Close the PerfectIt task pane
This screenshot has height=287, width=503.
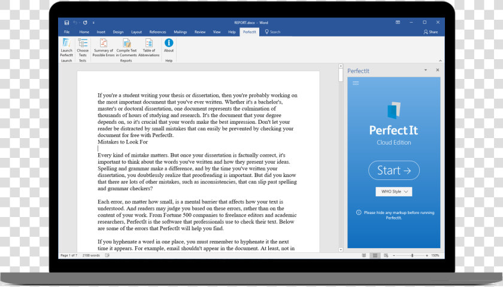(x=438, y=70)
